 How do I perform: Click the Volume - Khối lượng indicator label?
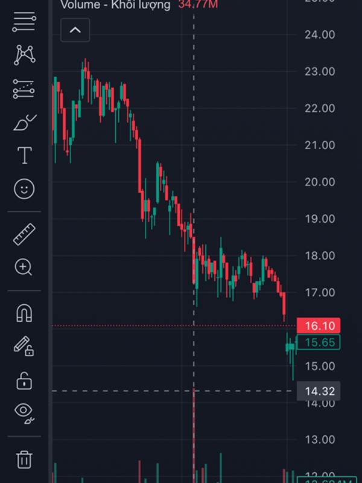115,5
